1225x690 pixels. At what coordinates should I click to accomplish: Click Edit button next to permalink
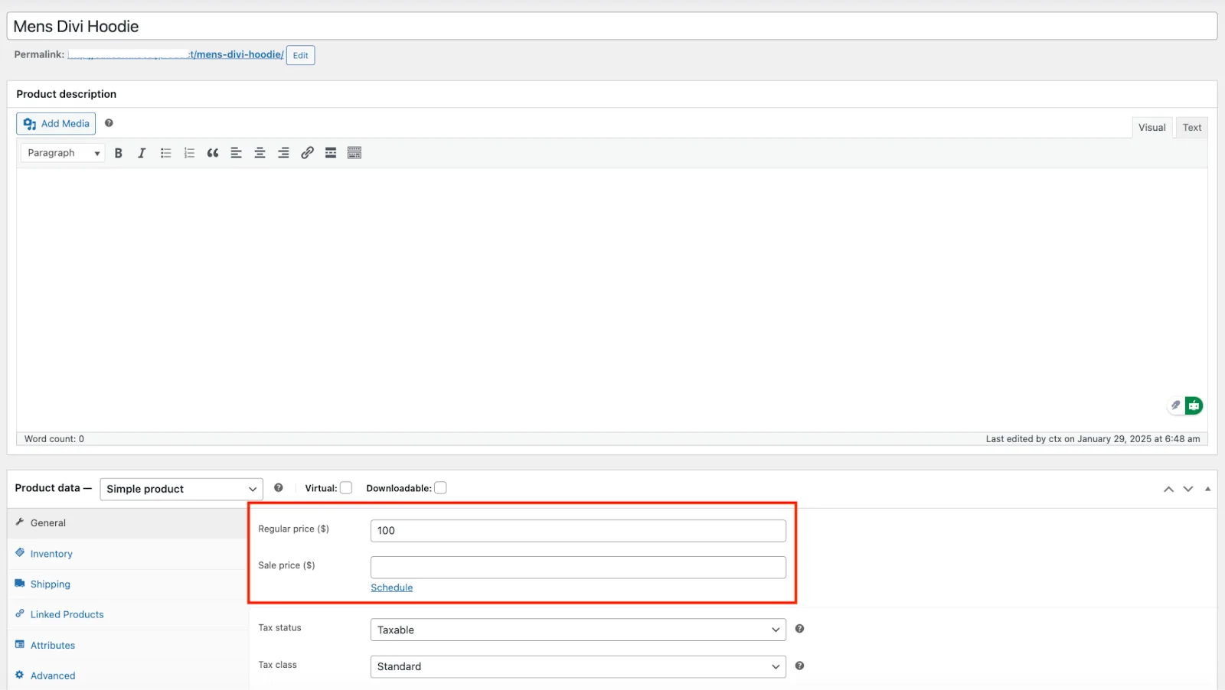pos(300,55)
